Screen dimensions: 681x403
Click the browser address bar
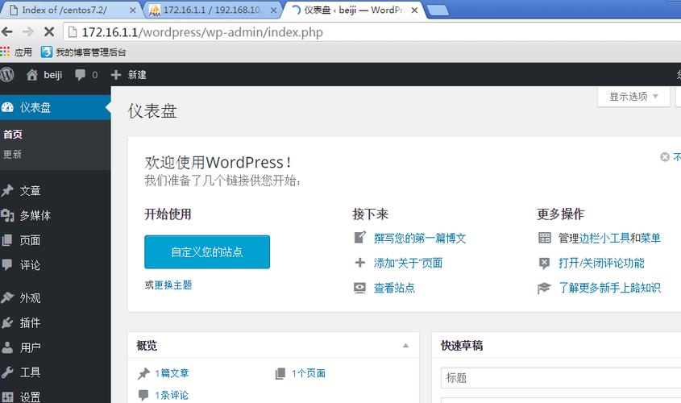[x=373, y=32]
